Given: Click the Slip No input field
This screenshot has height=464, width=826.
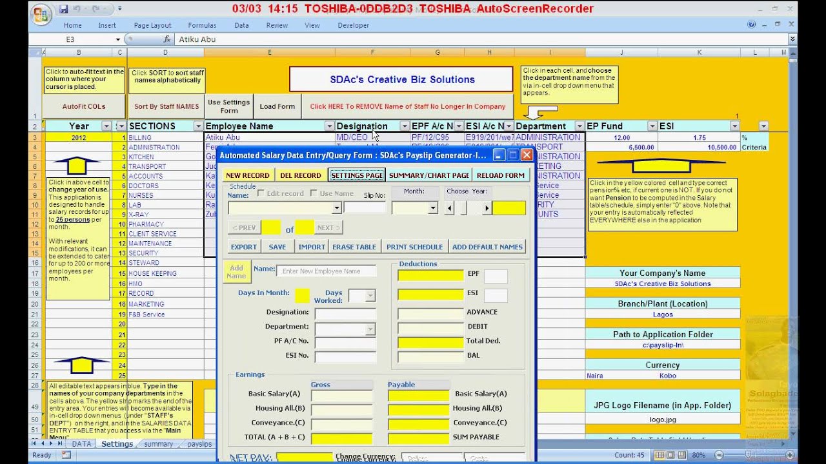Looking at the screenshot, I should (x=365, y=208).
